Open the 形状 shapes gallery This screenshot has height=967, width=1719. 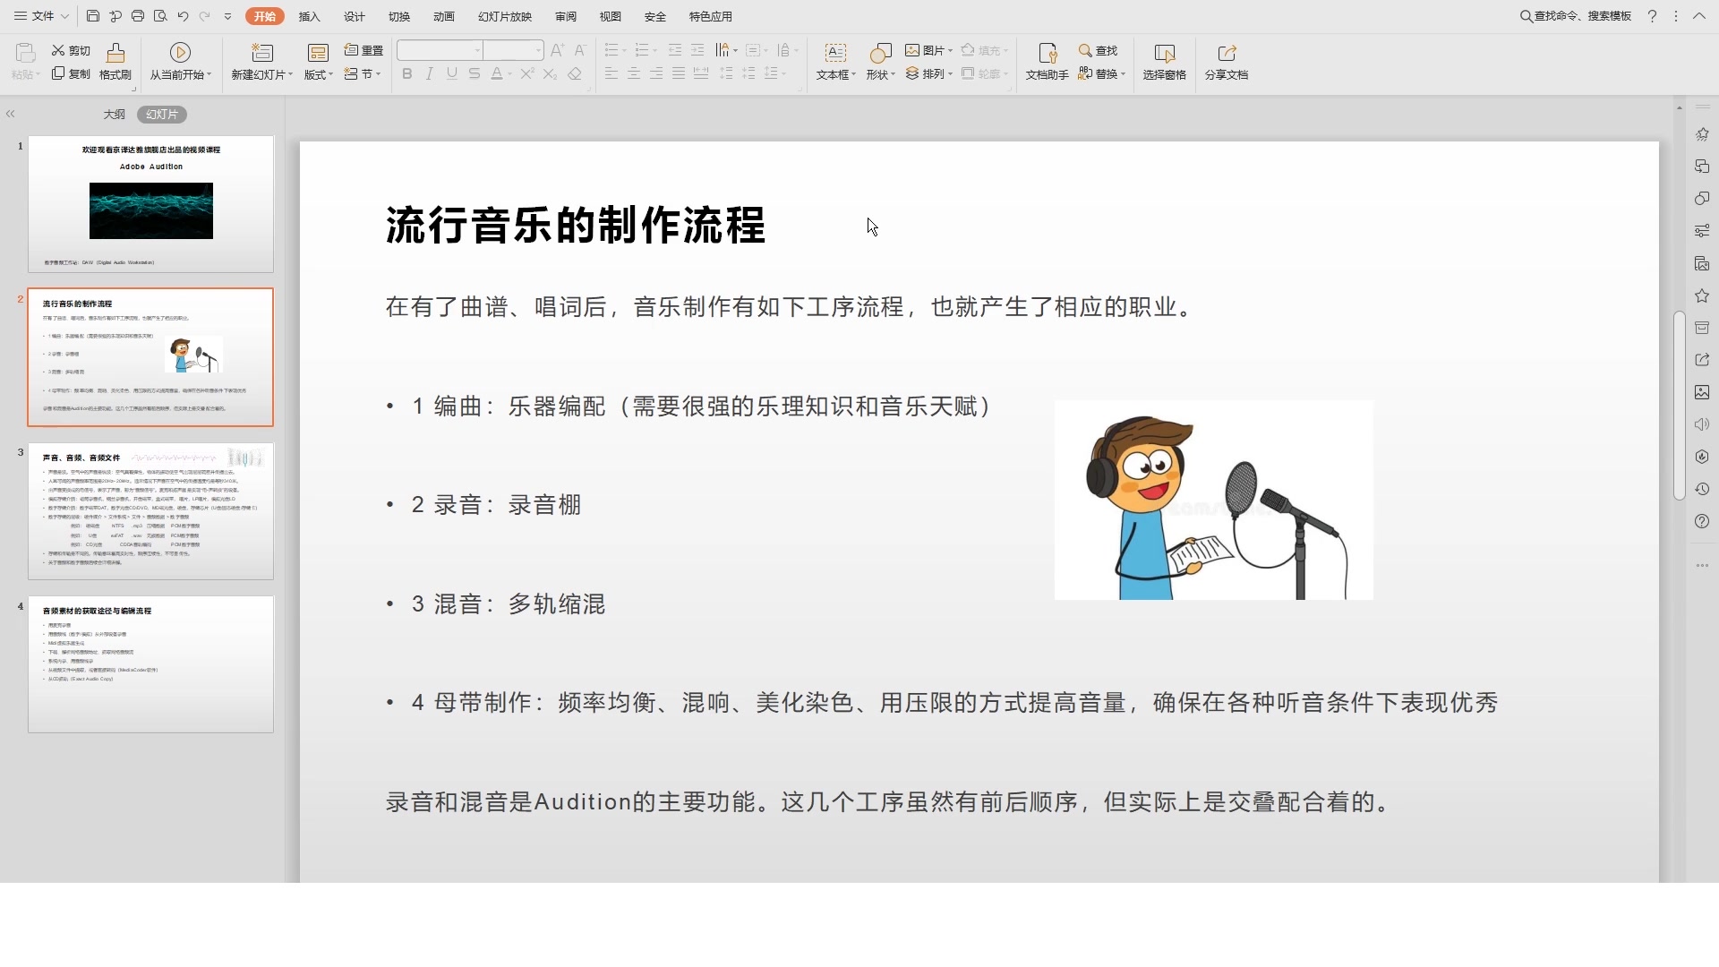[879, 61]
